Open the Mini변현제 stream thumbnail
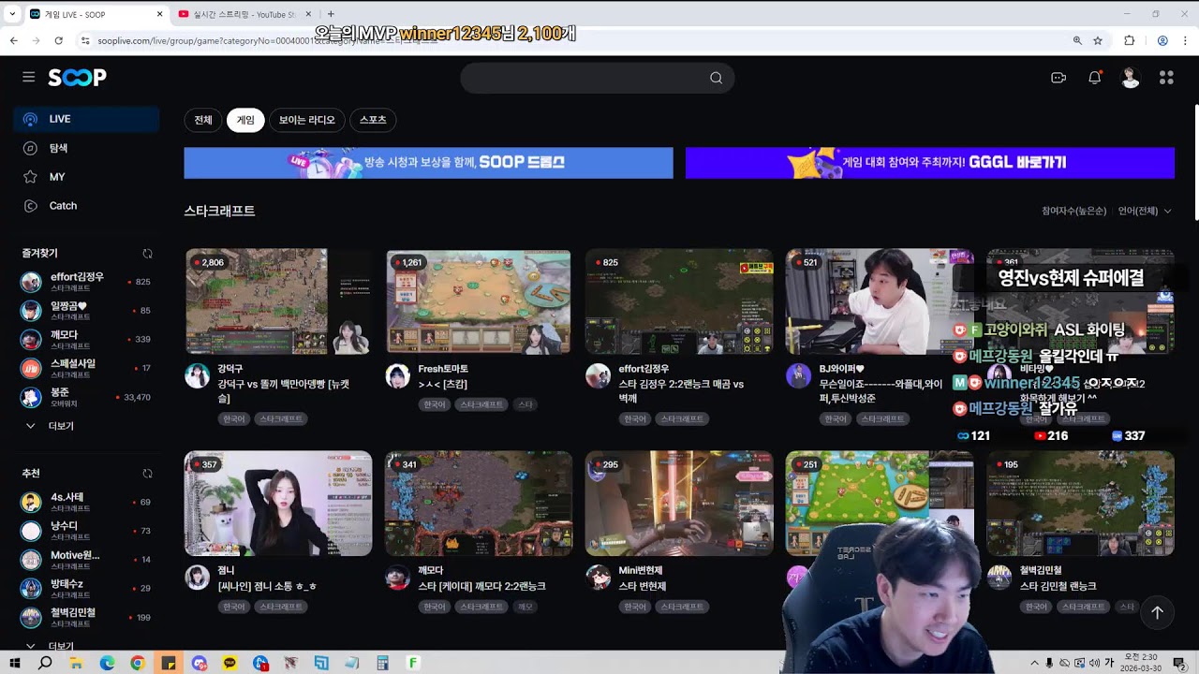 pos(679,504)
